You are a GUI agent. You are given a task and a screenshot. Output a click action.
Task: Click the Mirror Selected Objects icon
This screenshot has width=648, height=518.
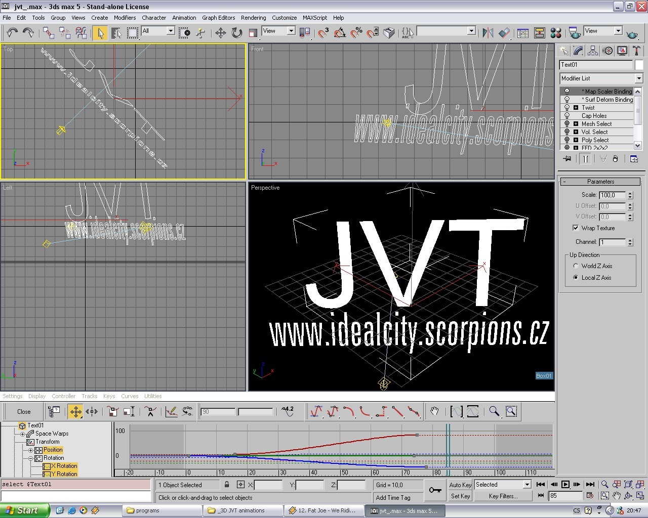click(x=488, y=33)
